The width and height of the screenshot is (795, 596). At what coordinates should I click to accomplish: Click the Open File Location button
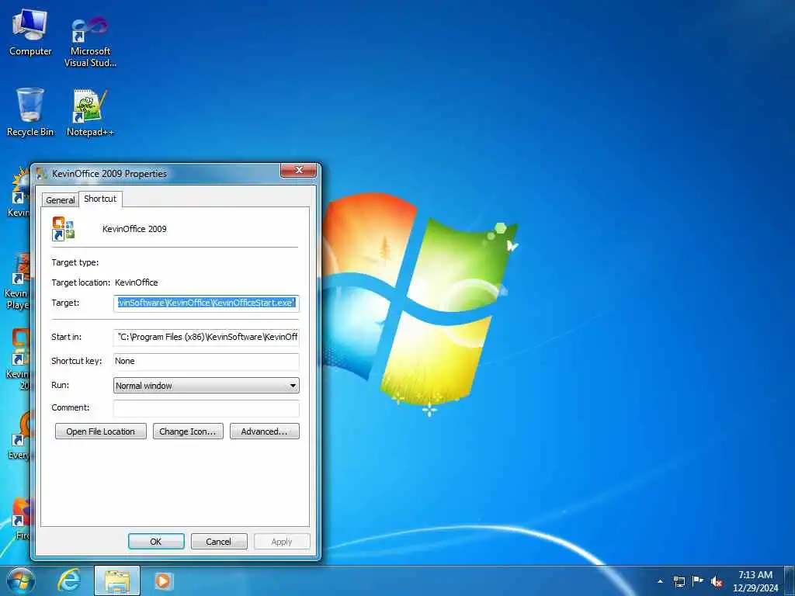coord(101,431)
